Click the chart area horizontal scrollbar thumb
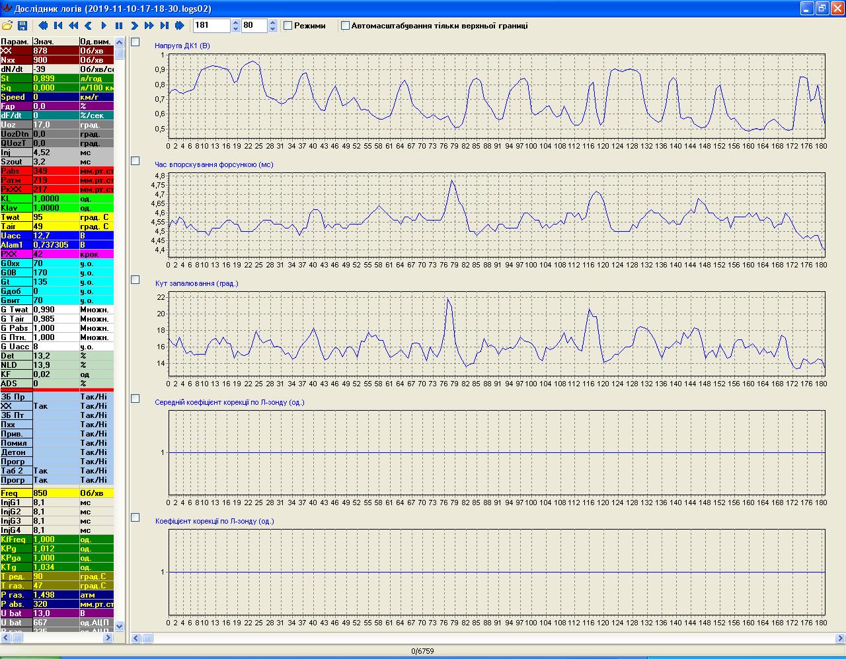 coord(147,638)
